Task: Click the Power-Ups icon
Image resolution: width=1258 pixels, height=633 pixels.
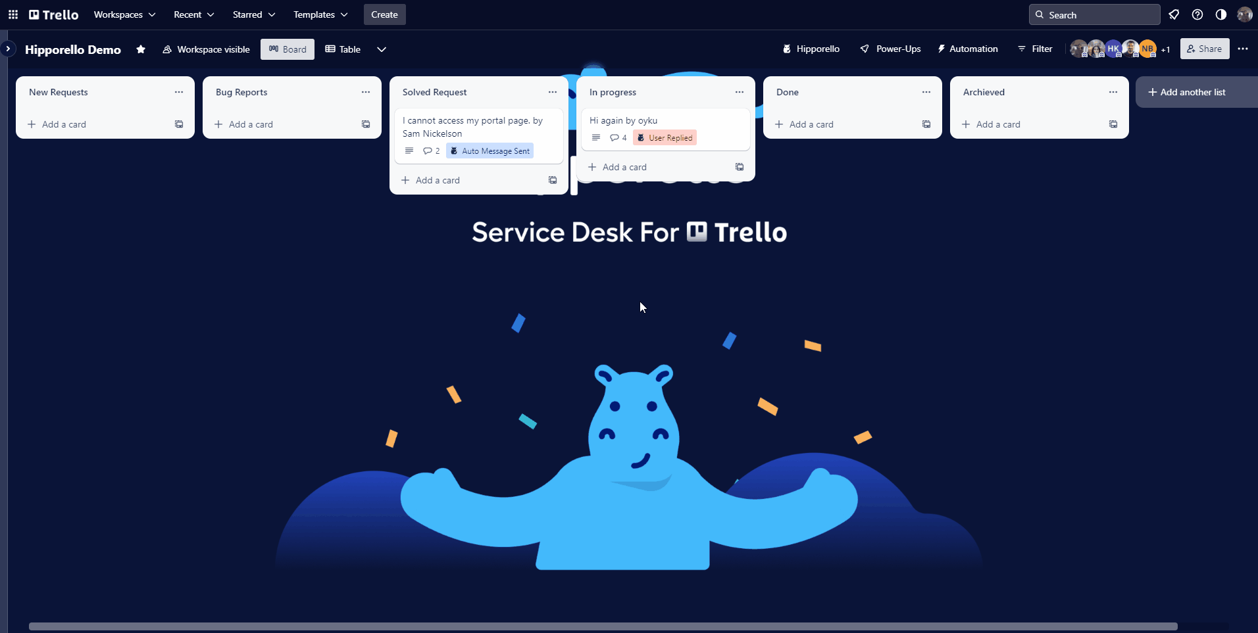Action: pyautogui.click(x=865, y=49)
